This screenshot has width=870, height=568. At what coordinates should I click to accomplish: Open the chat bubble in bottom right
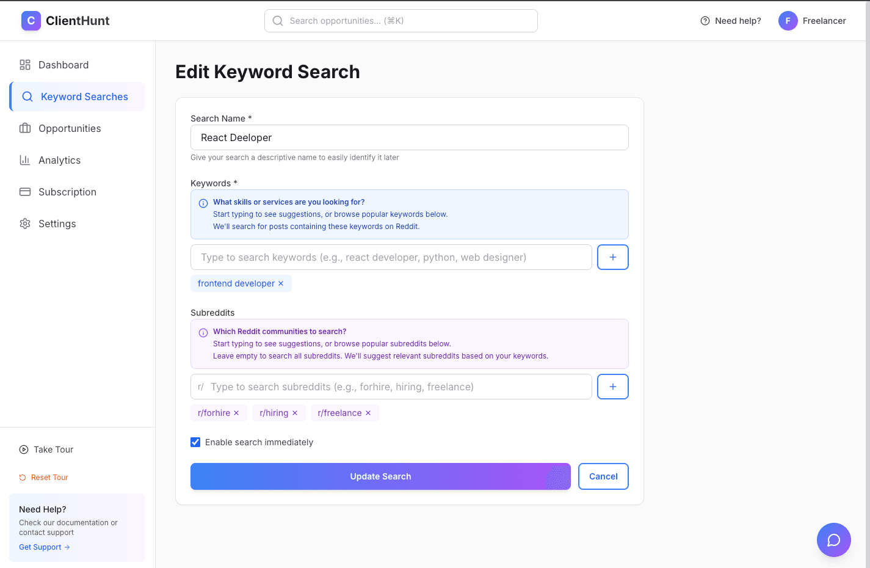833,540
